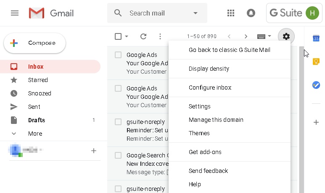325x193 pixels.
Task: Open the notifications bell
Action: pos(251,13)
